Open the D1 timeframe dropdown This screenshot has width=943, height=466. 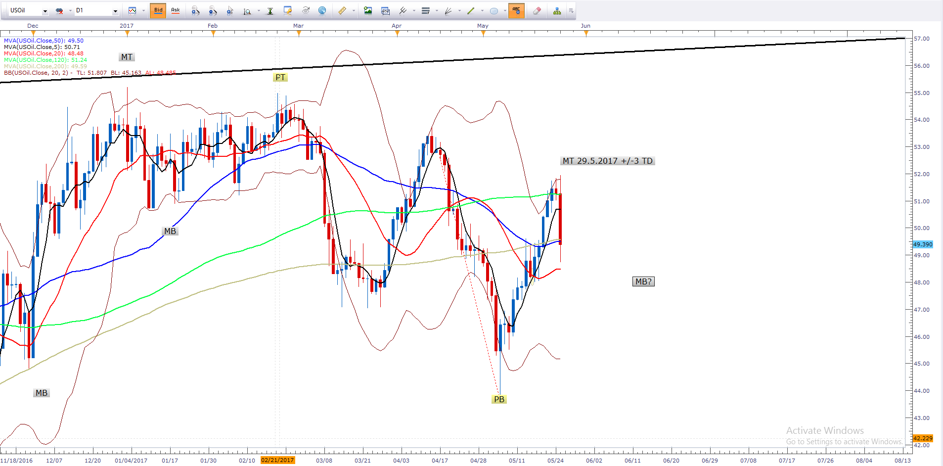[x=115, y=11]
